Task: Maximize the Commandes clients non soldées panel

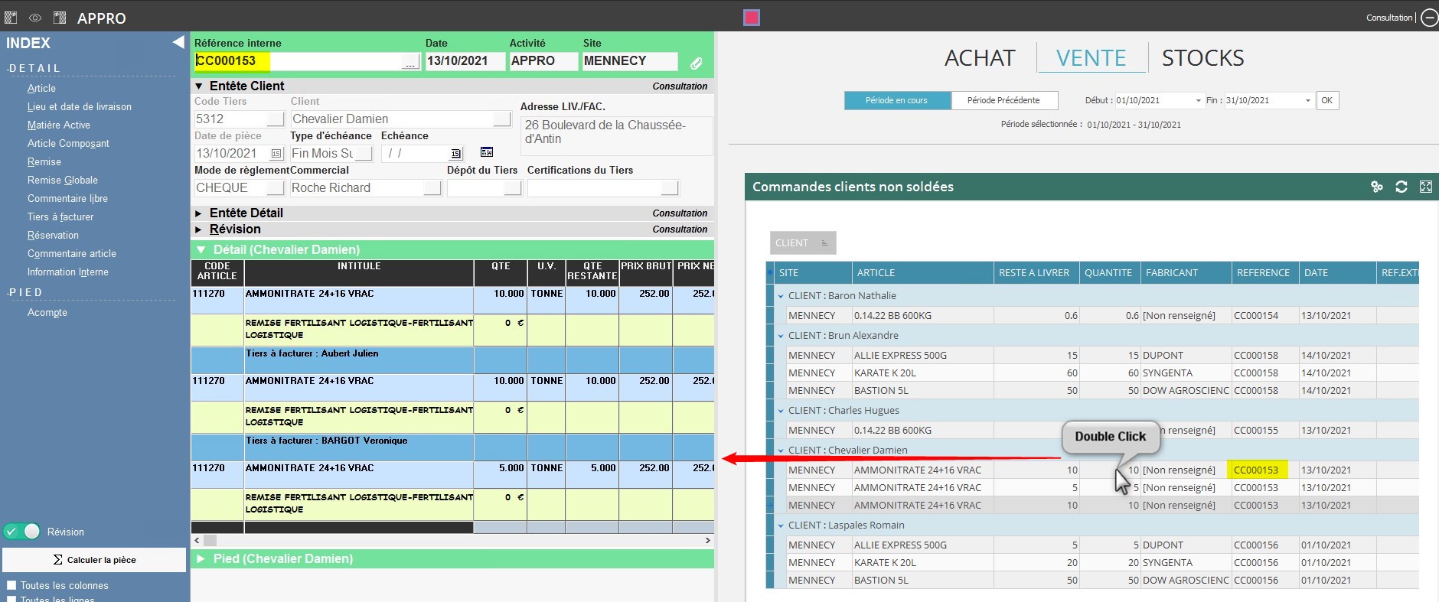Action: (1425, 187)
